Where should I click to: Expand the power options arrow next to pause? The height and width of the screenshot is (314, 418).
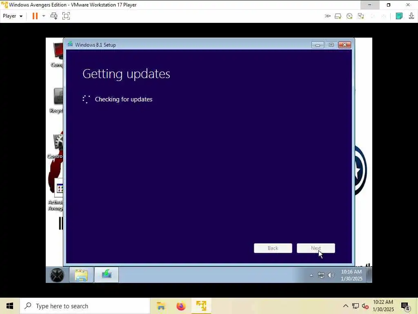click(x=44, y=16)
